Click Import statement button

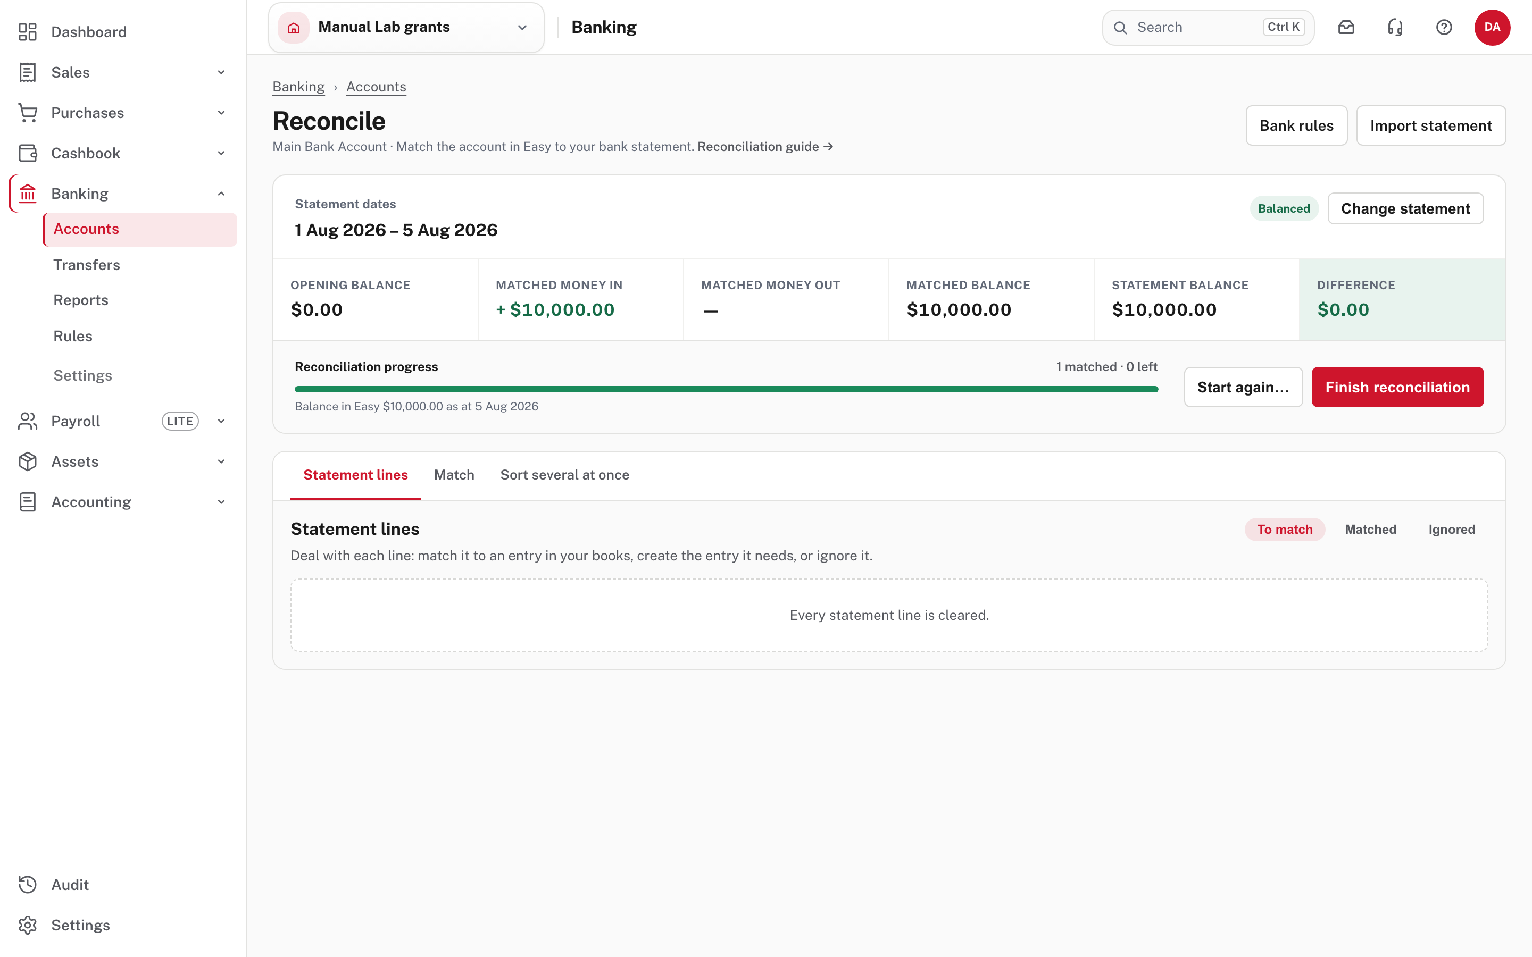click(1431, 125)
